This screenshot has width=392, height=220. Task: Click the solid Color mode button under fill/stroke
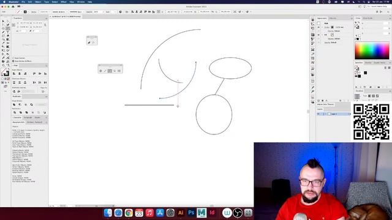[2, 79]
